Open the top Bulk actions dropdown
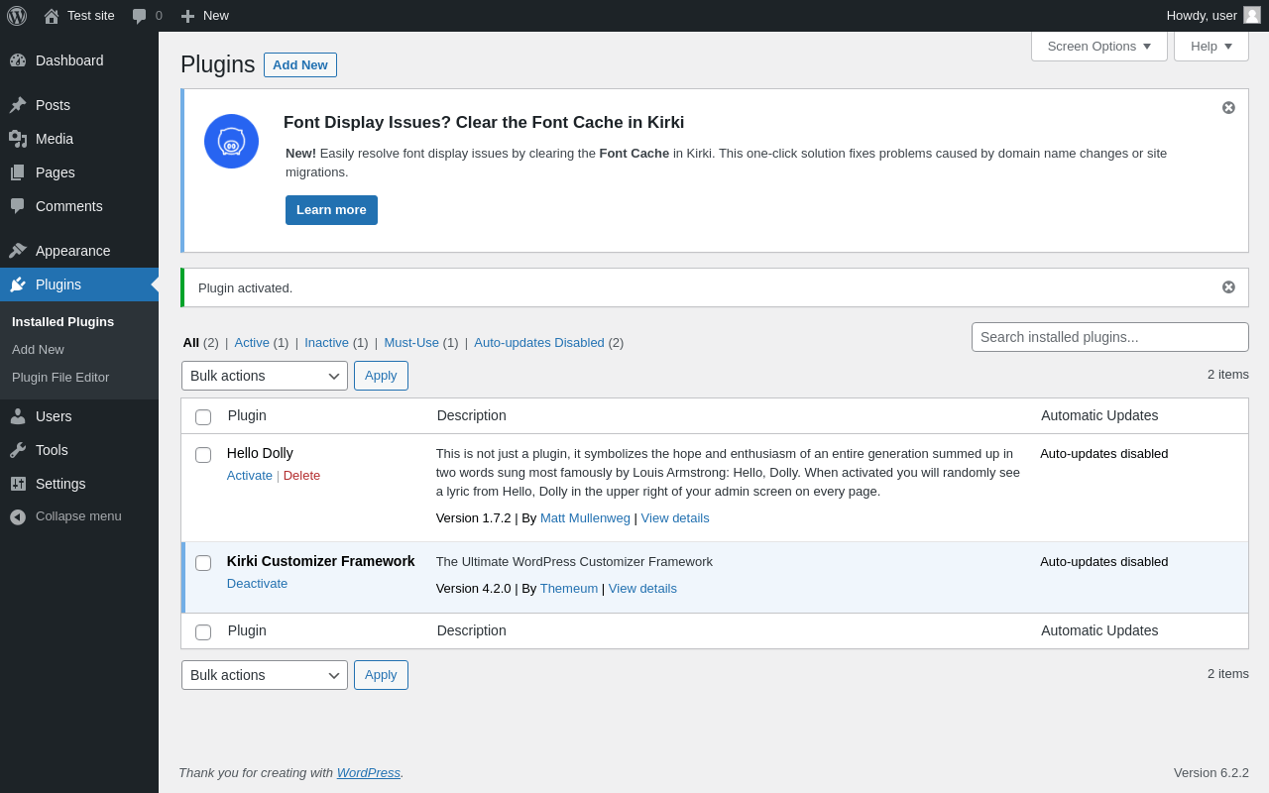Screen dimensions: 1269x793 265,376
